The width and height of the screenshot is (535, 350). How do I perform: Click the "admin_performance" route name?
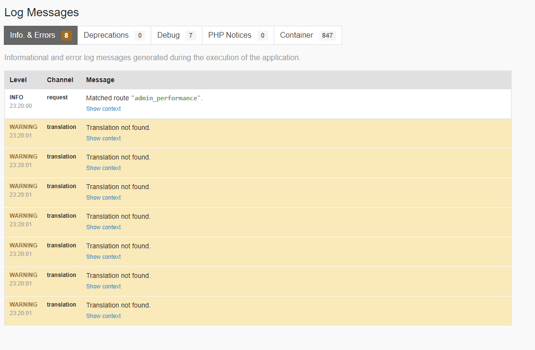tap(166, 98)
